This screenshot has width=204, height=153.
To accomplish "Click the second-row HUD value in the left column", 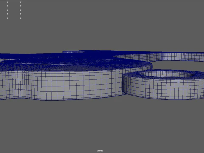I will pos(7,6).
